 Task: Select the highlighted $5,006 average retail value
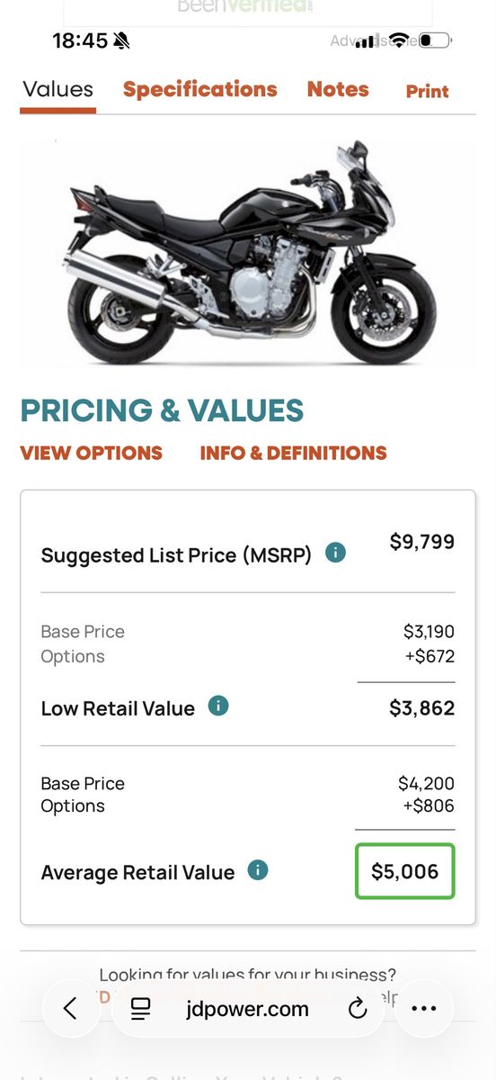point(405,871)
